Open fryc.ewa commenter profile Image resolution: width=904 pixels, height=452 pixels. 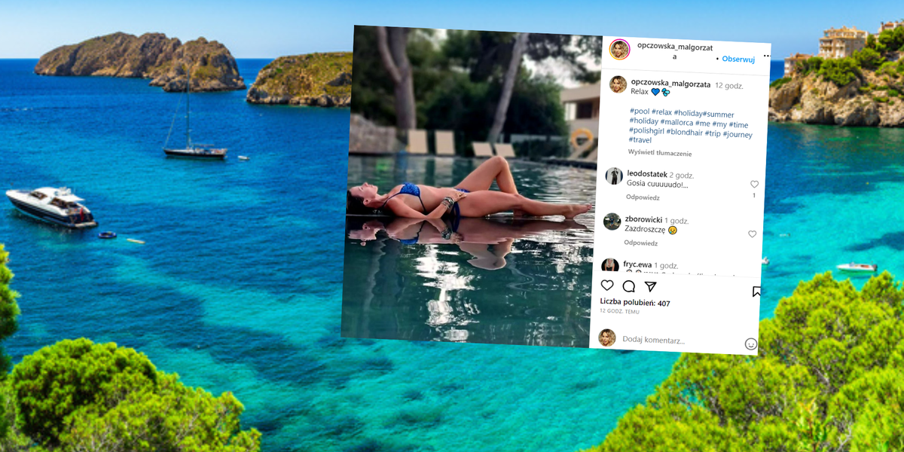point(638,265)
